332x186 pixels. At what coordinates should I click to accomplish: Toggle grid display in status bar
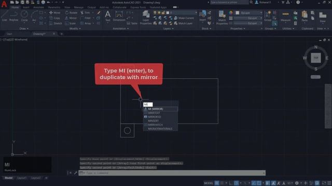217,183
